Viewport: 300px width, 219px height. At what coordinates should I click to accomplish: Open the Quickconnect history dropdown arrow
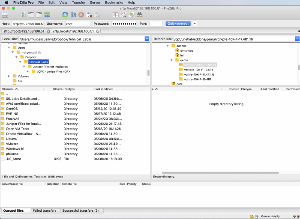[x=195, y=24]
